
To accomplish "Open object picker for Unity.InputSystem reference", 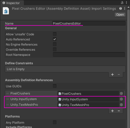I will (x=121, y=99).
